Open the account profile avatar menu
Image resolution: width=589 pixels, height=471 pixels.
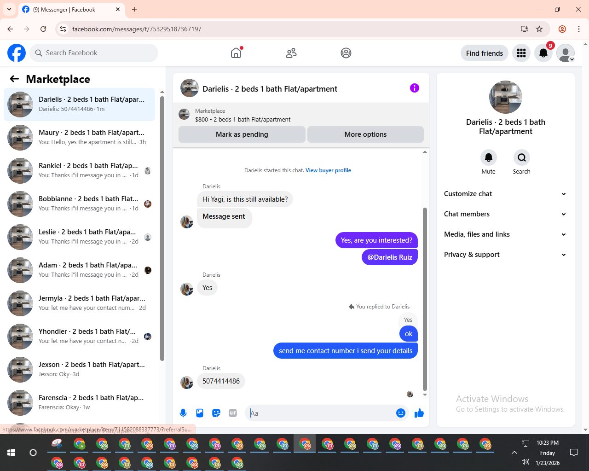pyautogui.click(x=566, y=53)
